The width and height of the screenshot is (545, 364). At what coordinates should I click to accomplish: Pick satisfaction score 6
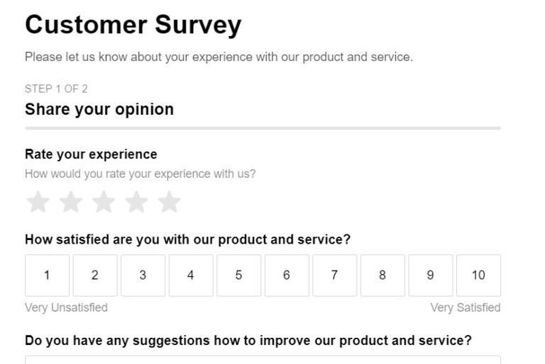[287, 275]
